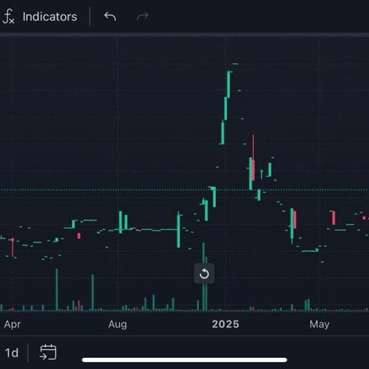Undo the last chart action
The image size is (369, 369).
click(110, 17)
